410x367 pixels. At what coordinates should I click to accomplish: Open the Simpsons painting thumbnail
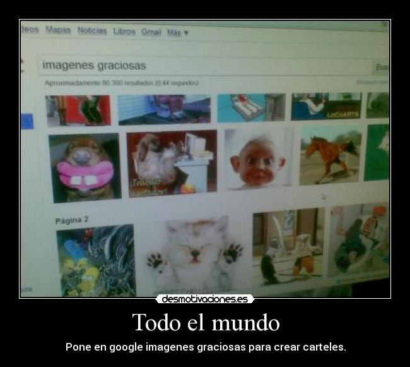click(96, 260)
